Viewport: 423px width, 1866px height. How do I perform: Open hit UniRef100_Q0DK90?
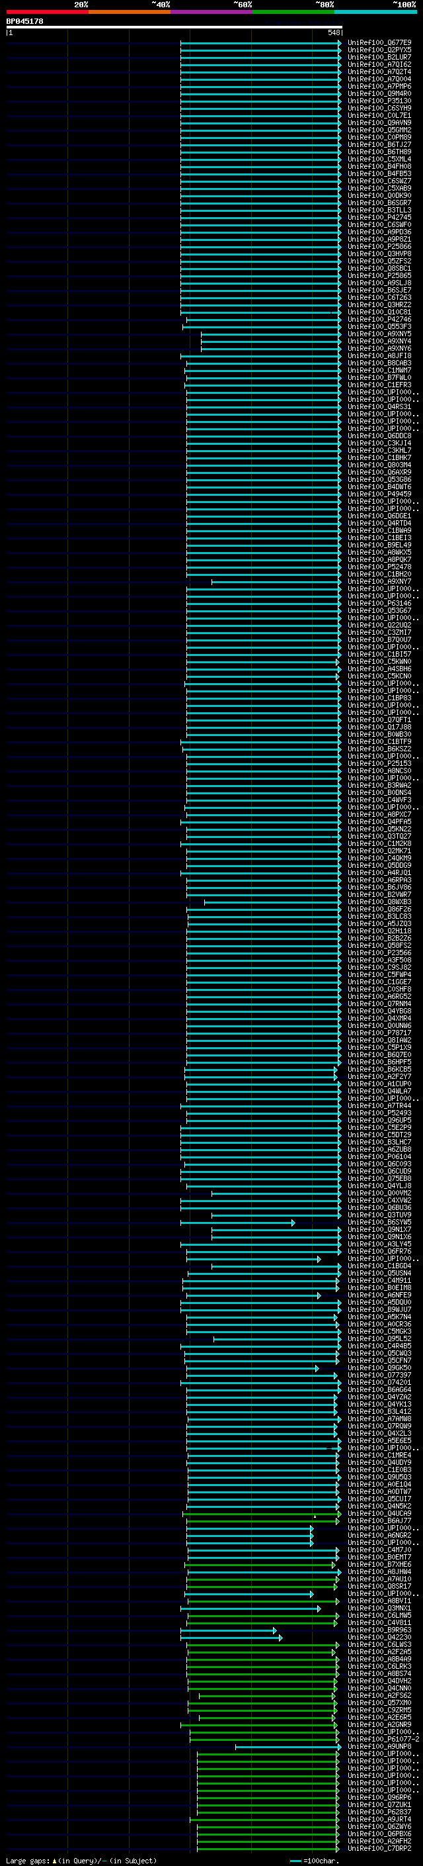pos(379,195)
